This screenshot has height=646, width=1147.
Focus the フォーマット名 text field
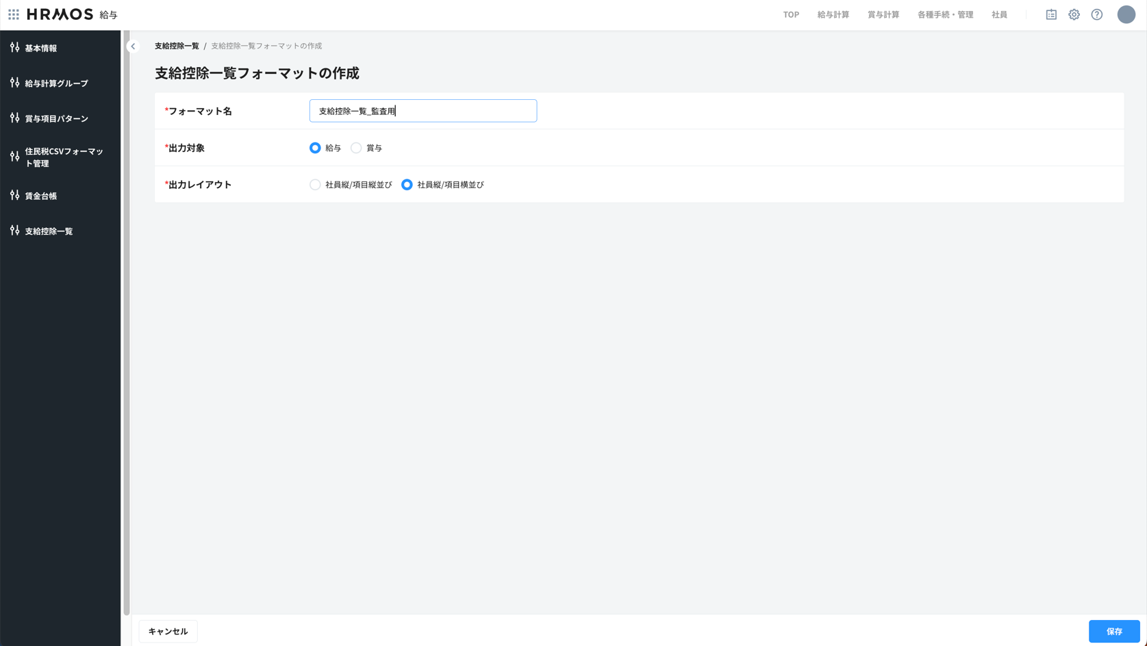pos(423,111)
